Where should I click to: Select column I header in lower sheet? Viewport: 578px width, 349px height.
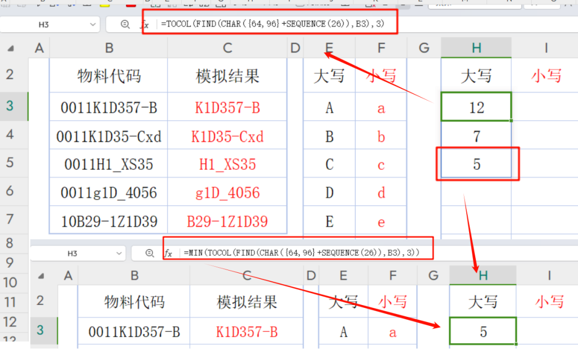pos(549,275)
